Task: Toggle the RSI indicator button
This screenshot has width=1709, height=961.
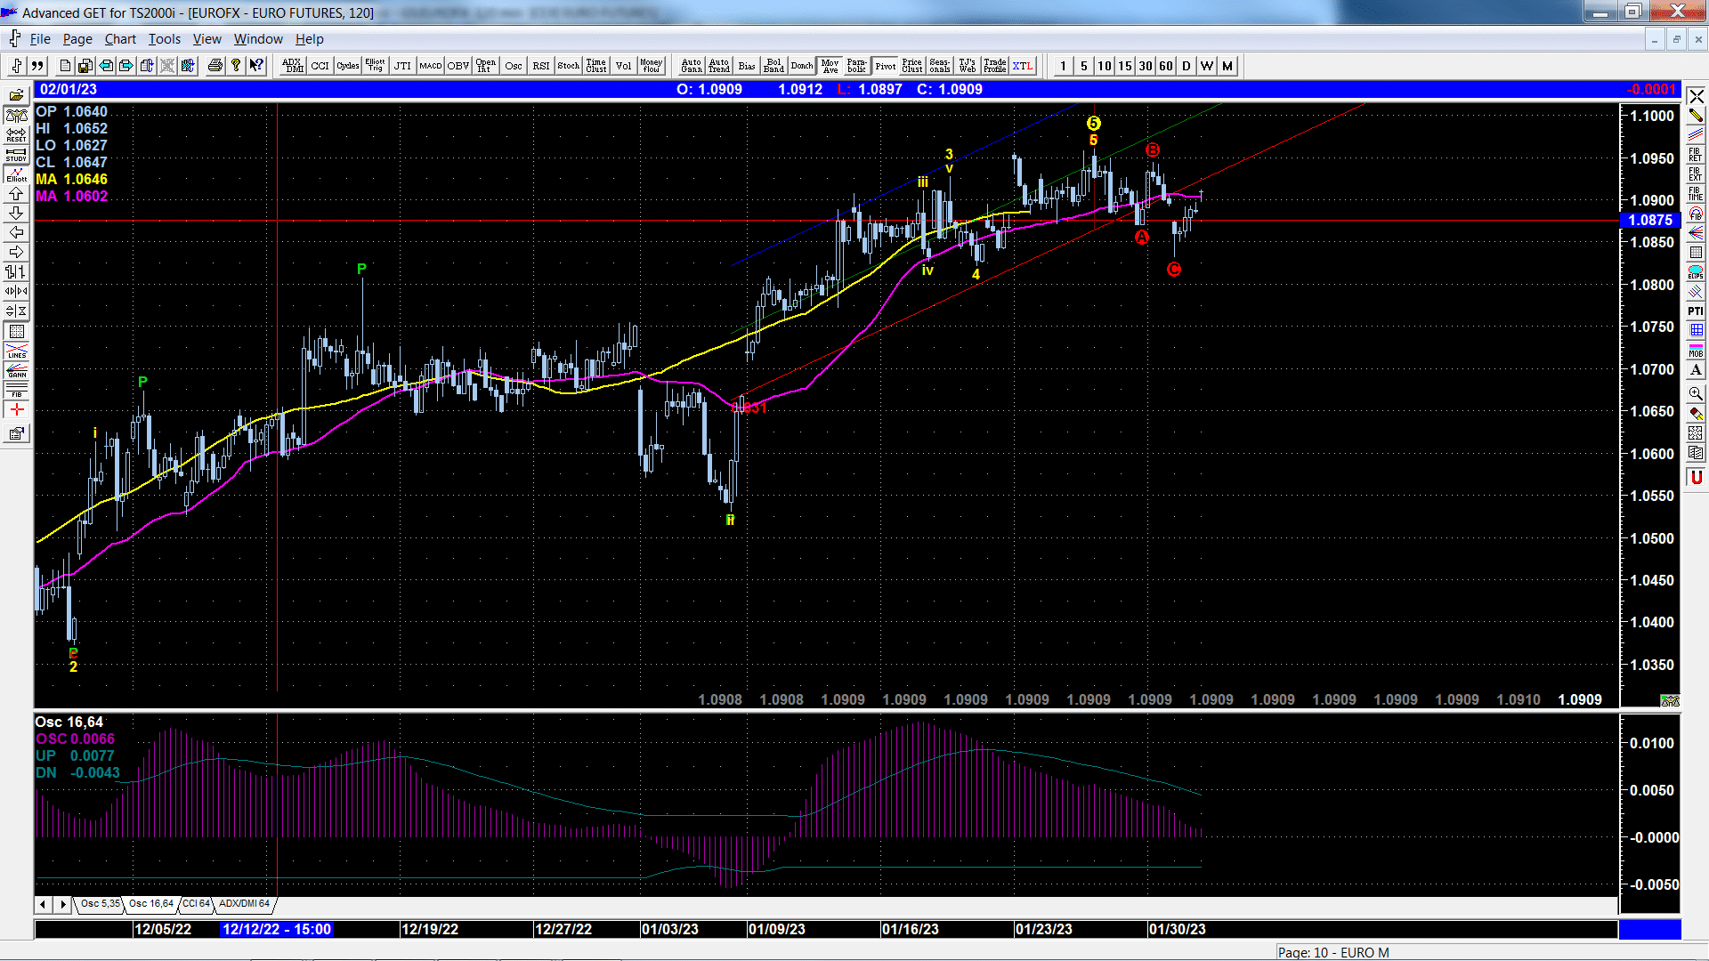Action: click(x=541, y=66)
